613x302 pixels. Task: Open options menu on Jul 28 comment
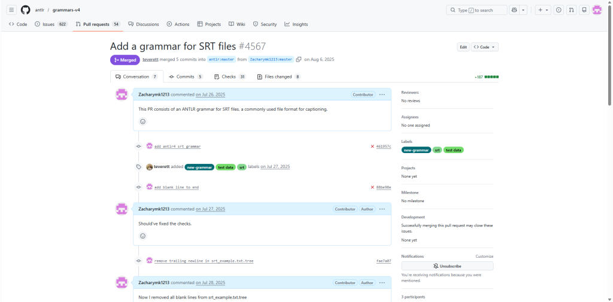point(382,282)
